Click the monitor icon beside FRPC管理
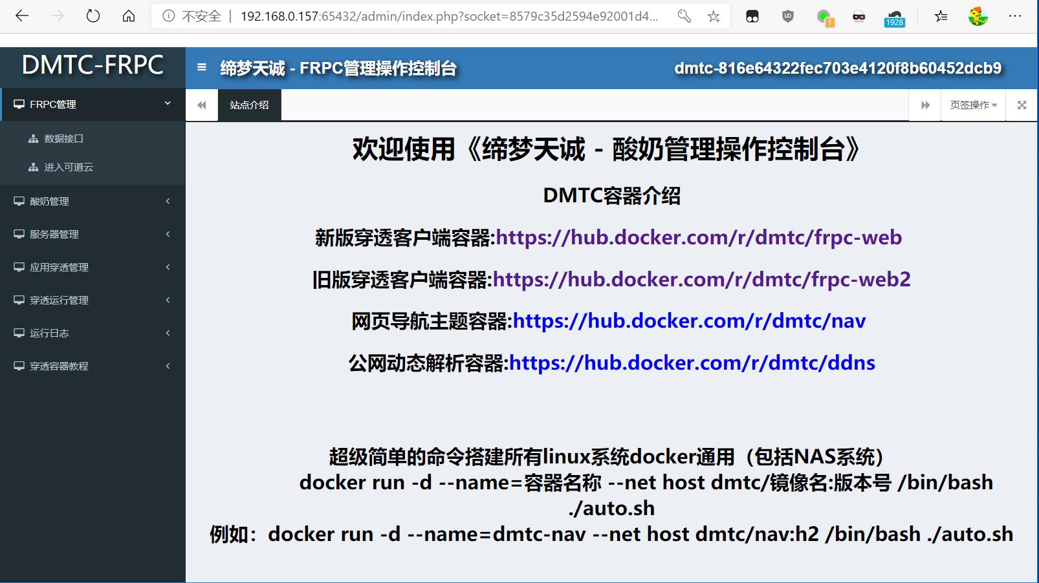 pyautogui.click(x=19, y=104)
